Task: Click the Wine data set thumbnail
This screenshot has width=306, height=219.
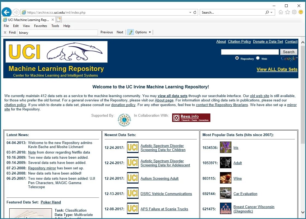Action: (226, 178)
